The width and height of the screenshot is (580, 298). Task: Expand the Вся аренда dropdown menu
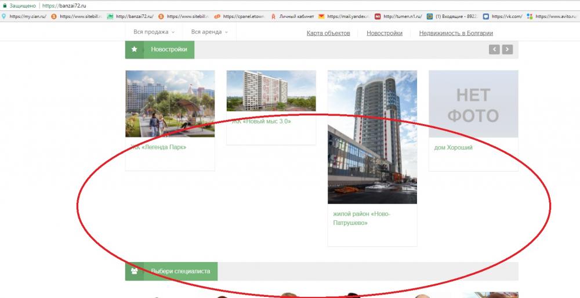pos(209,32)
